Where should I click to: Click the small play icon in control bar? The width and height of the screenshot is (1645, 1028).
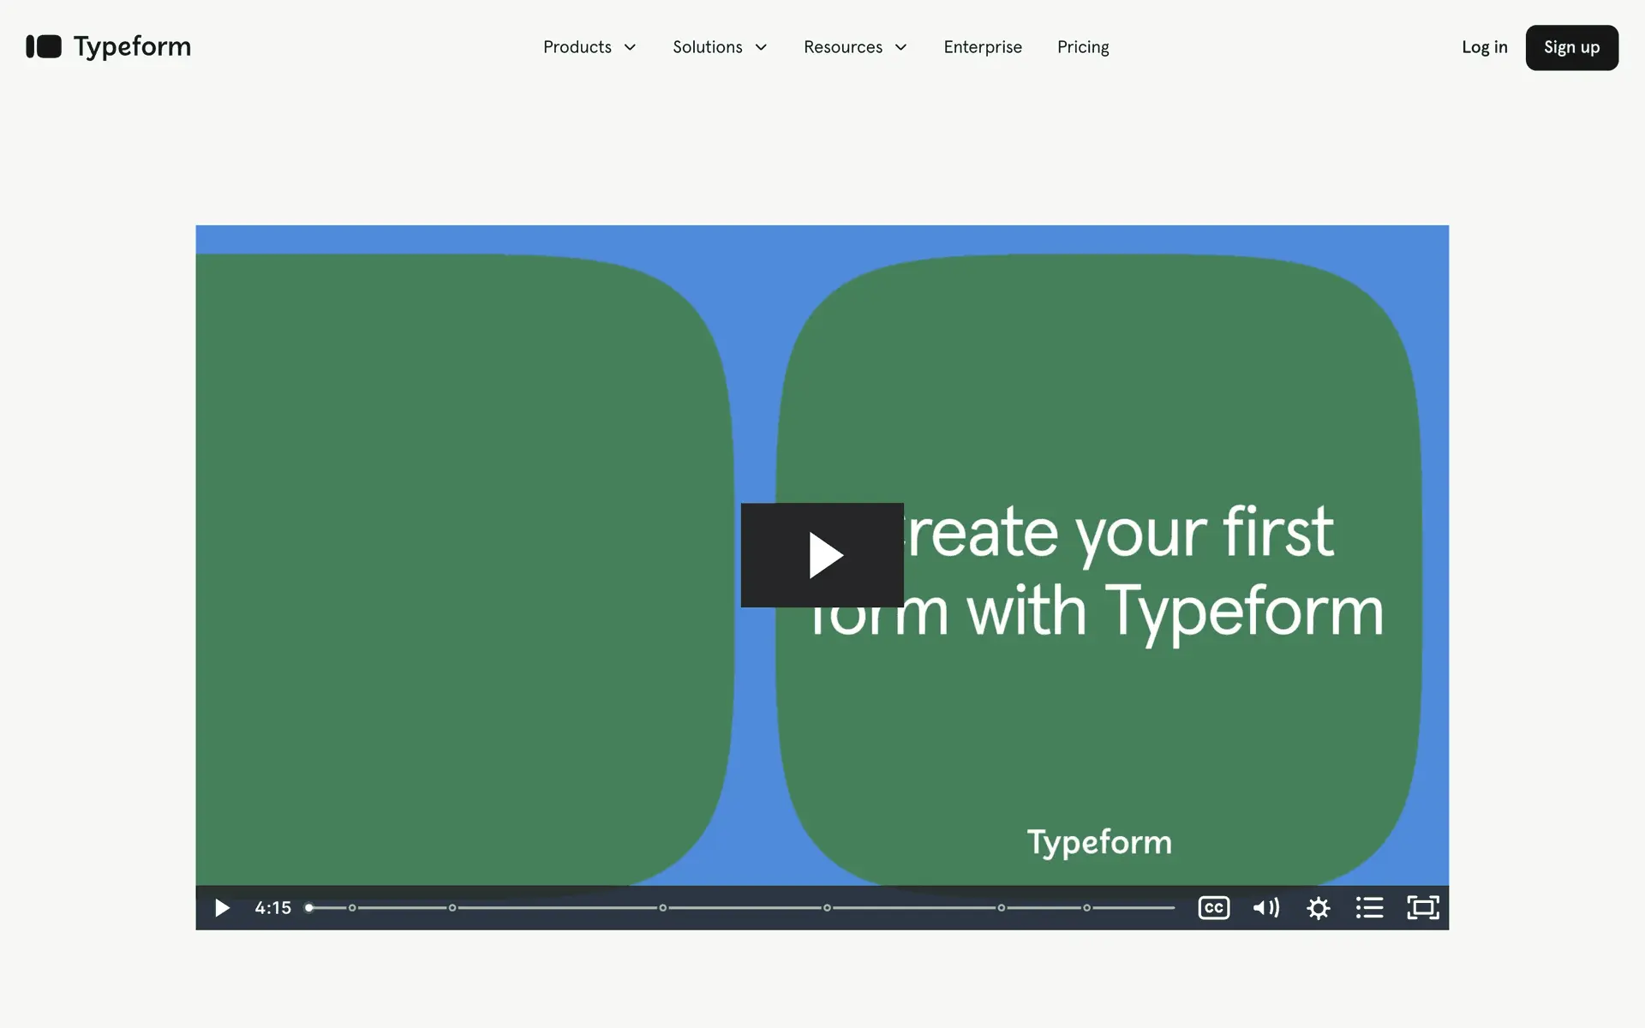[222, 908]
